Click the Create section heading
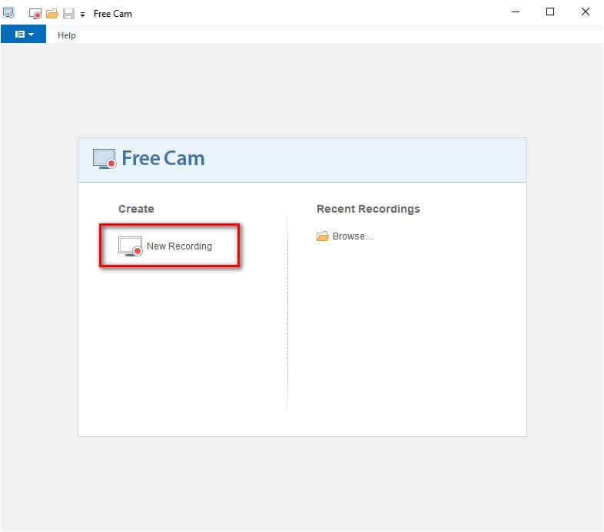The image size is (604, 532). [x=136, y=209]
